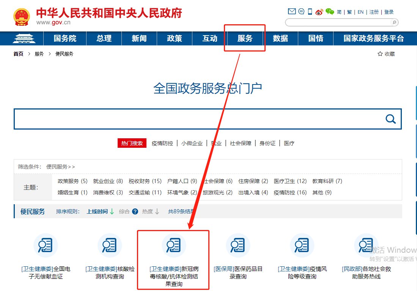This screenshot has height=291, width=417.
Task: Open the 全国电子无偿献血证 service icon
Action: [46, 245]
